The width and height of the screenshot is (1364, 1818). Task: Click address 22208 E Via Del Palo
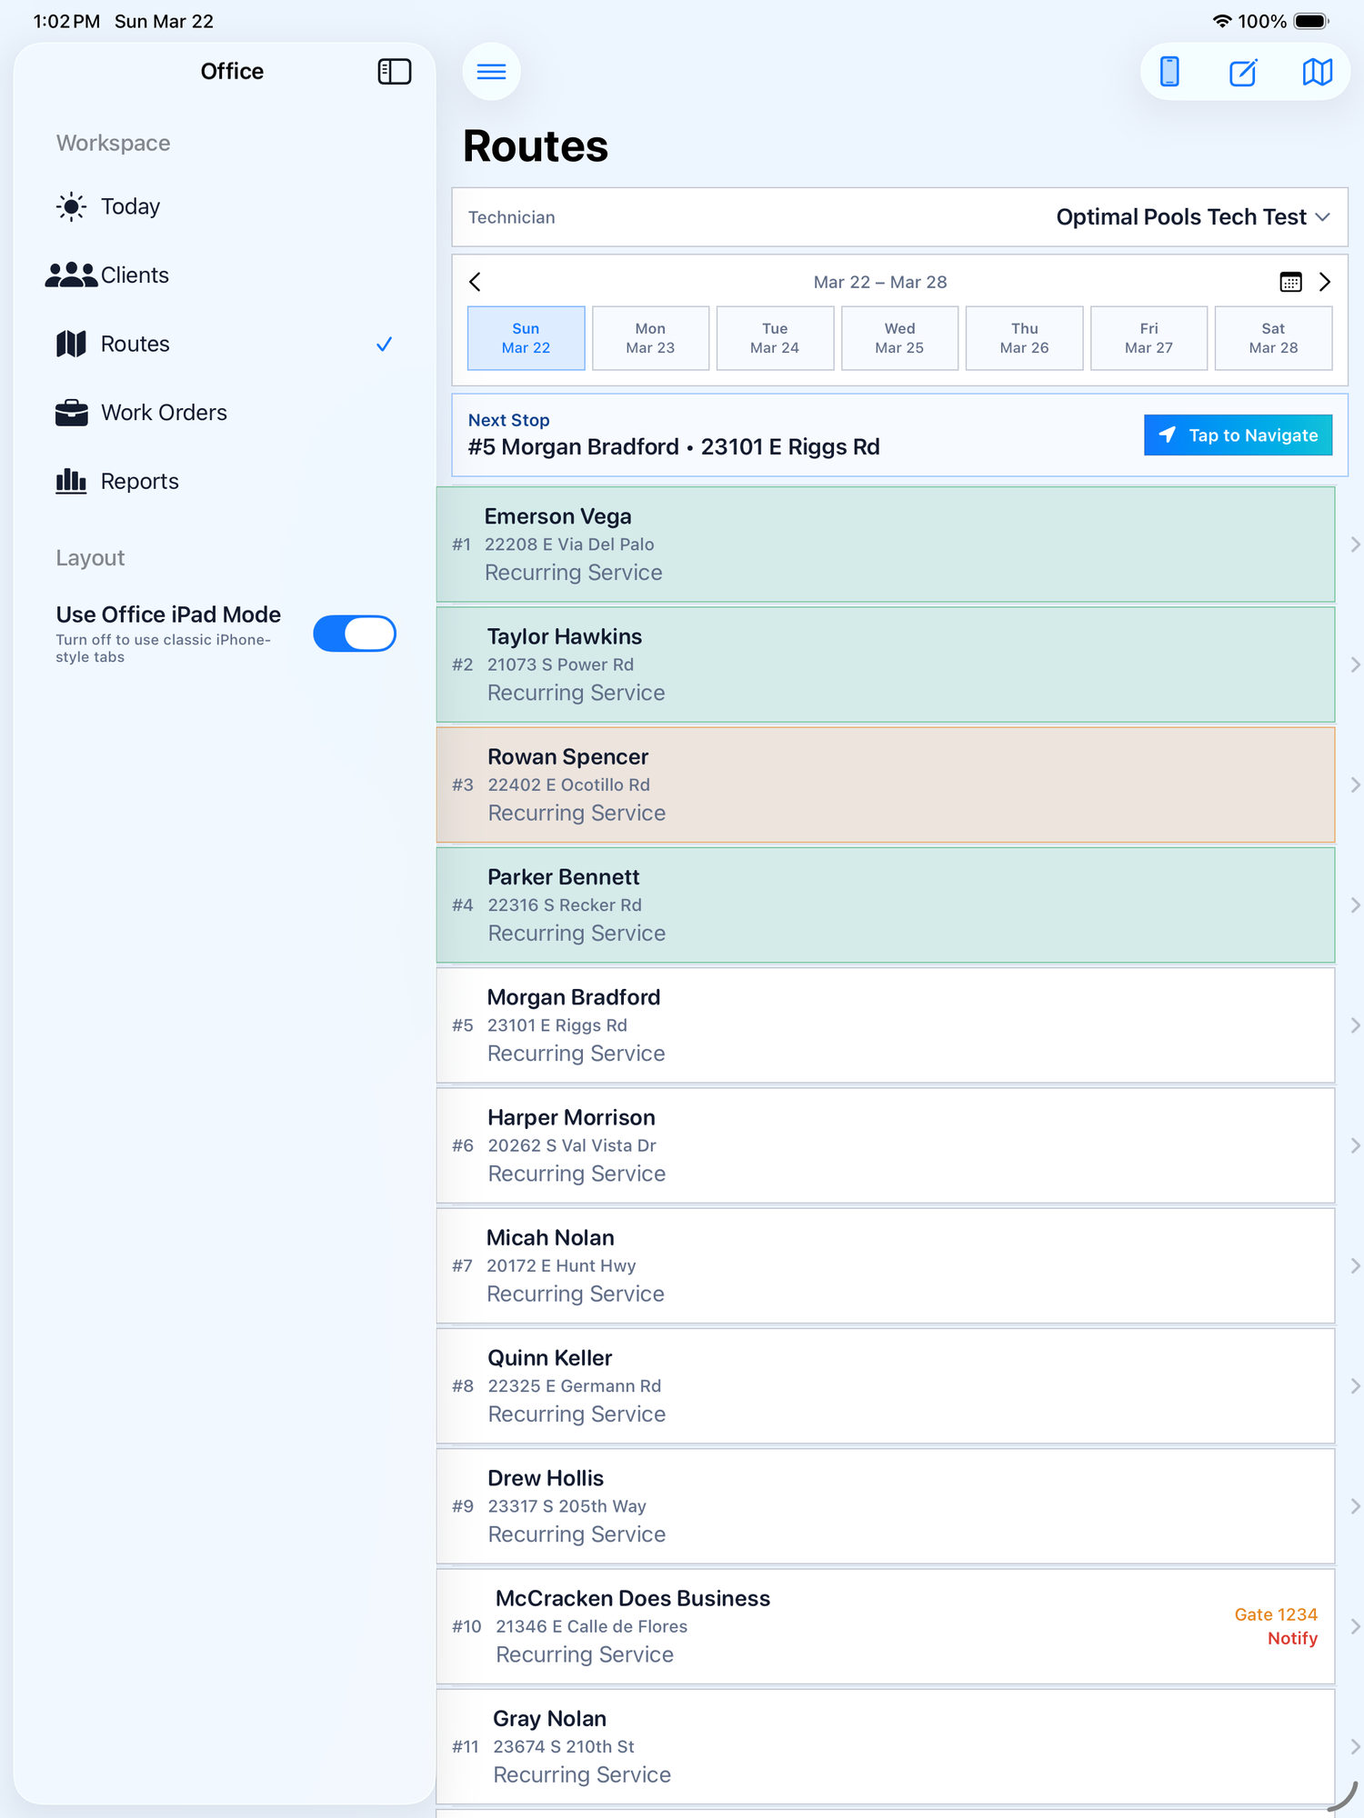click(569, 544)
